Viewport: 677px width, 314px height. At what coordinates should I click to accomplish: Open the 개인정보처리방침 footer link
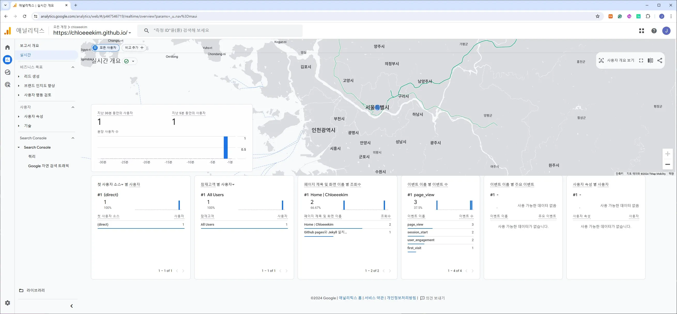click(x=401, y=298)
